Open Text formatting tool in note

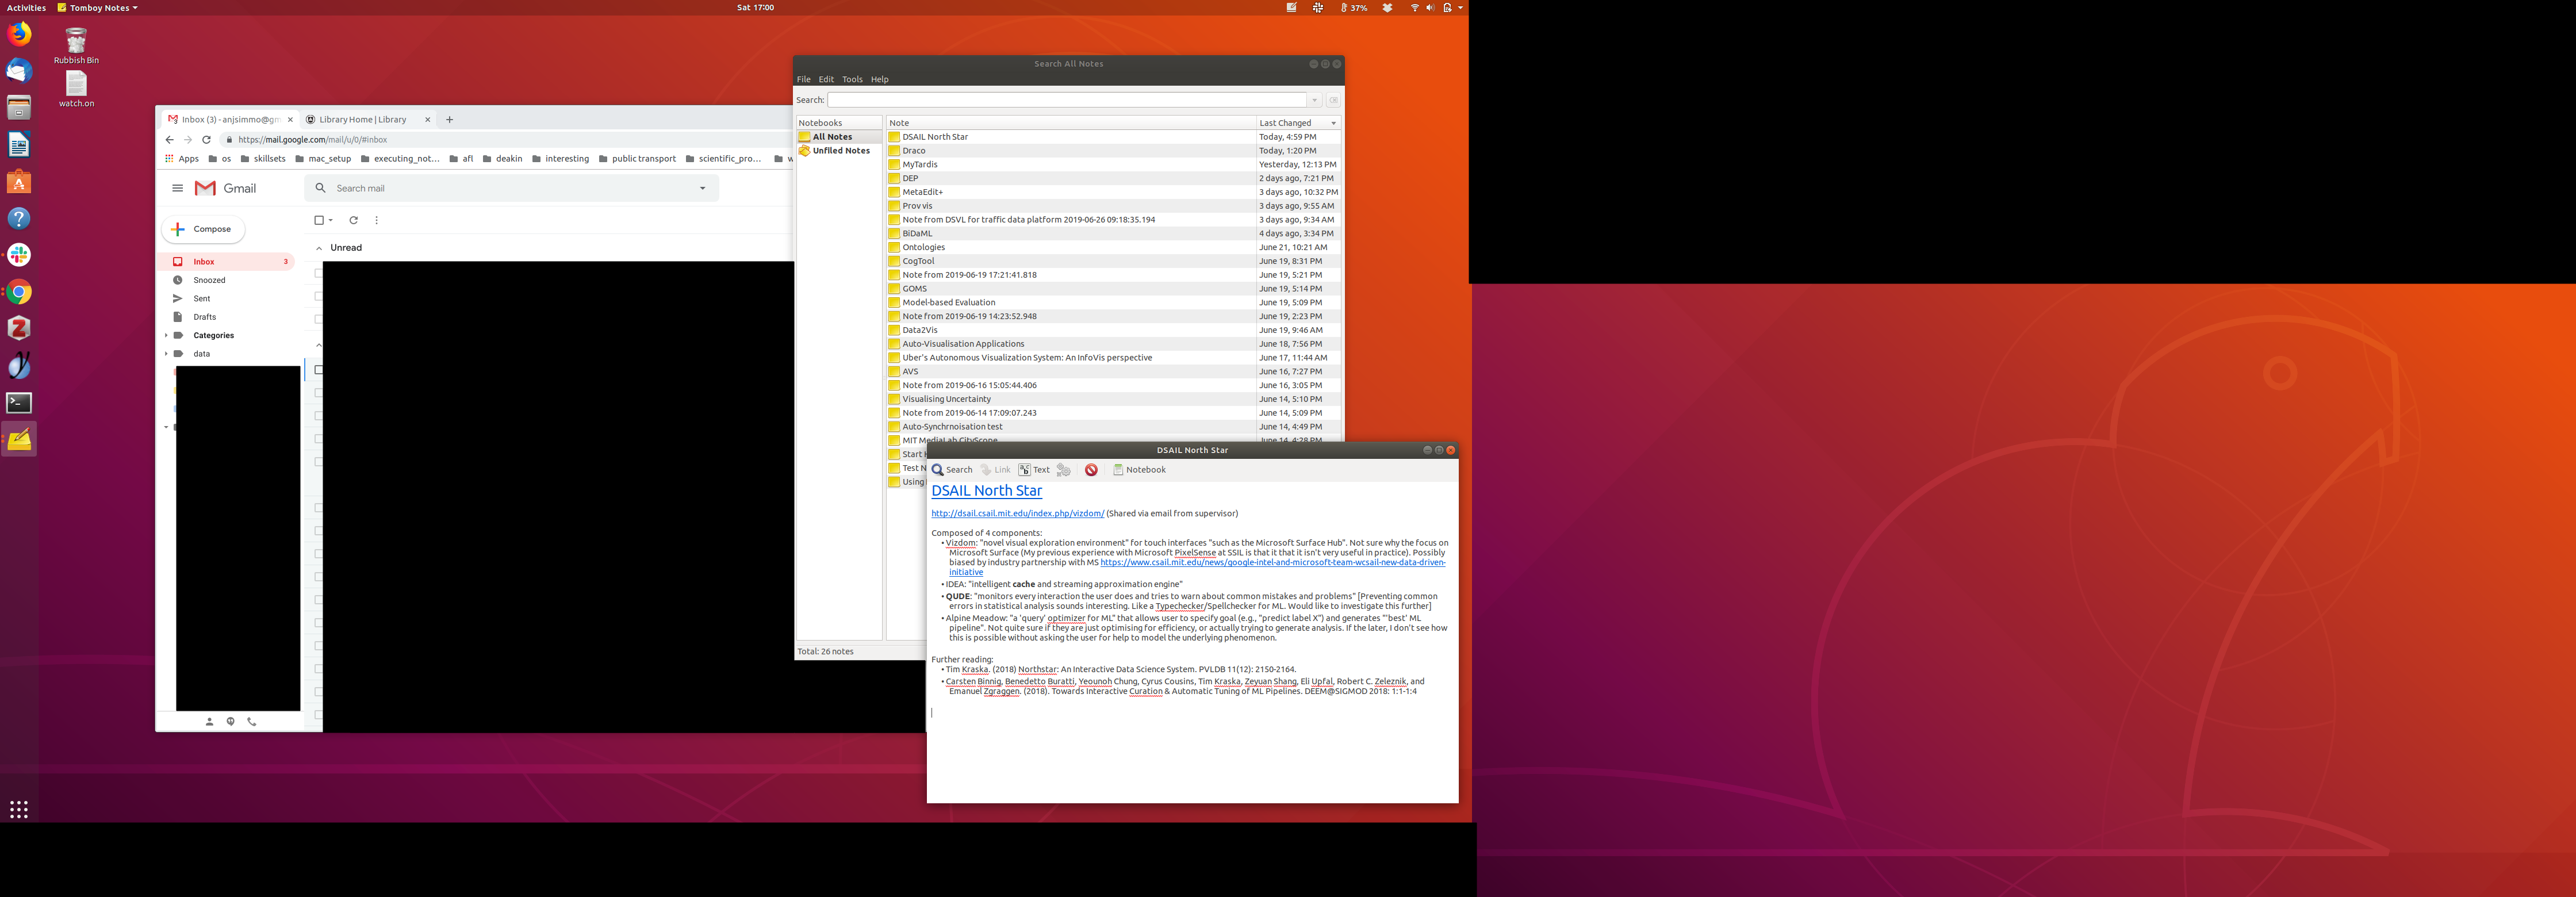(x=1034, y=470)
